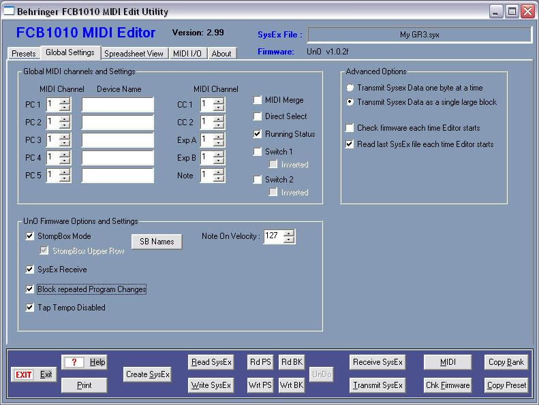Increase the PC 5 MIDI channel
The height and width of the screenshot is (405, 539).
tap(64, 172)
